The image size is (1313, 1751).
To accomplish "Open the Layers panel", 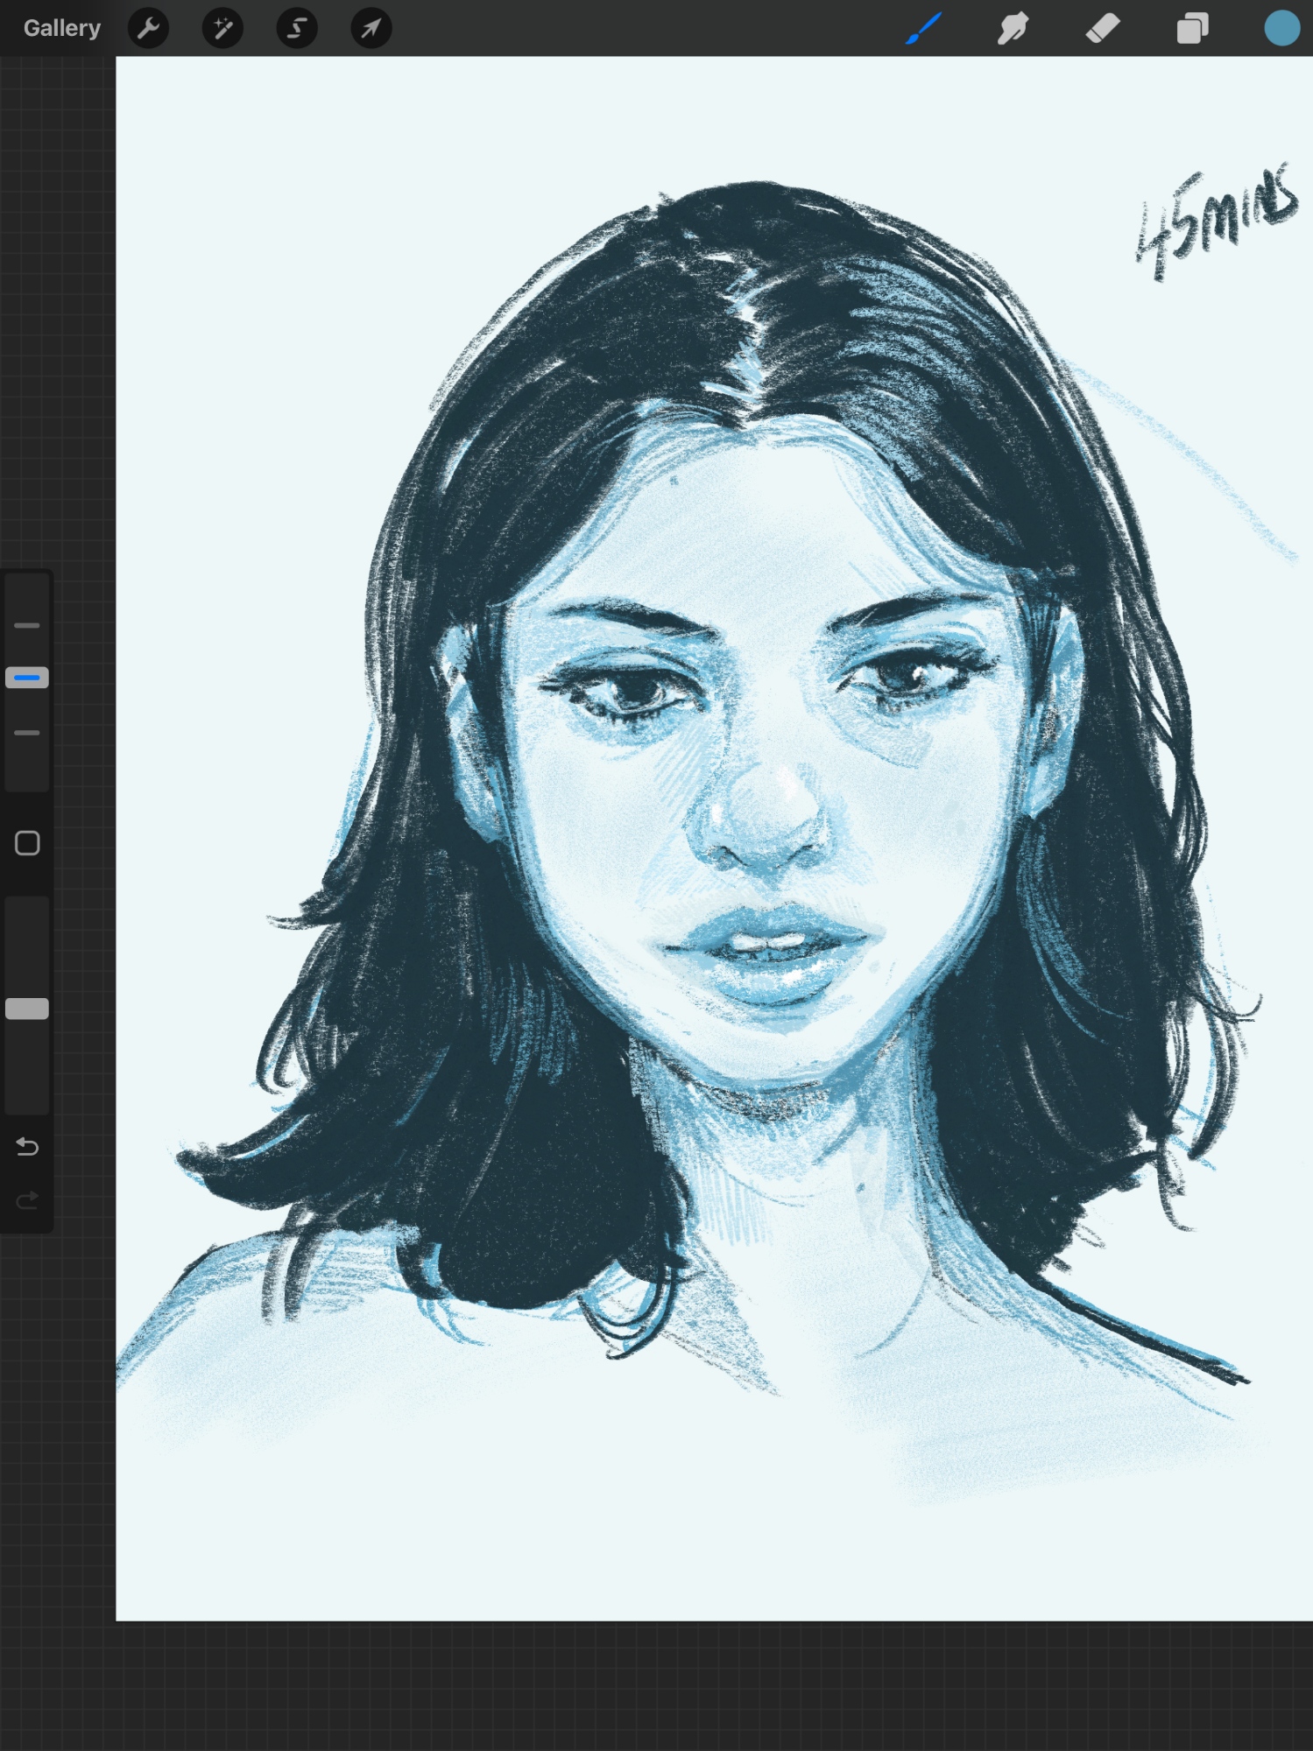I will tap(1192, 28).
